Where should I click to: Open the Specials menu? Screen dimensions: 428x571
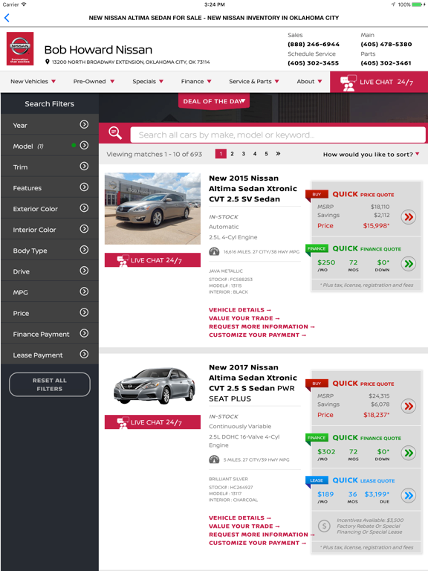click(148, 82)
